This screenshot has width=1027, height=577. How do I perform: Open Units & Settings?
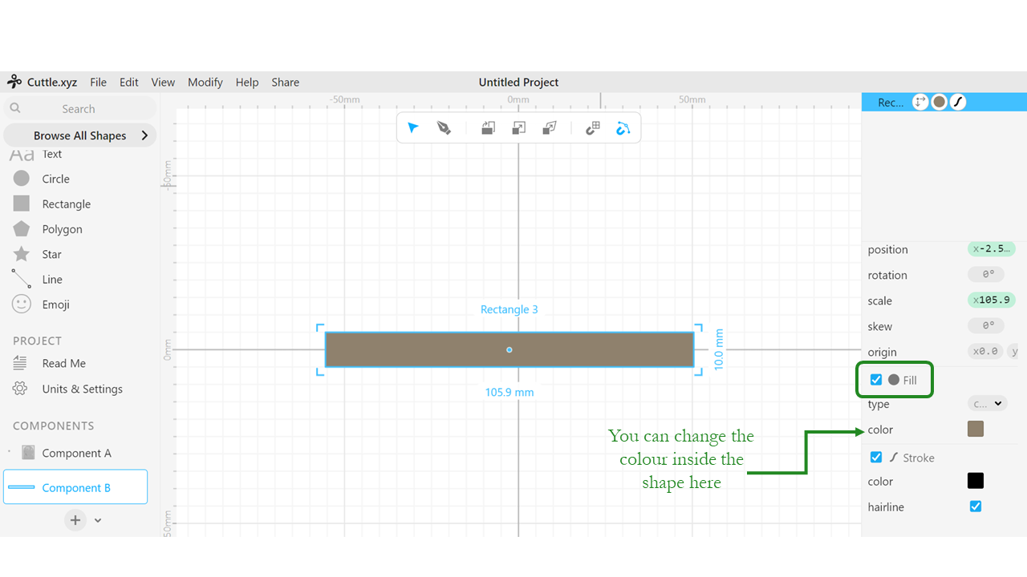pyautogui.click(x=83, y=389)
